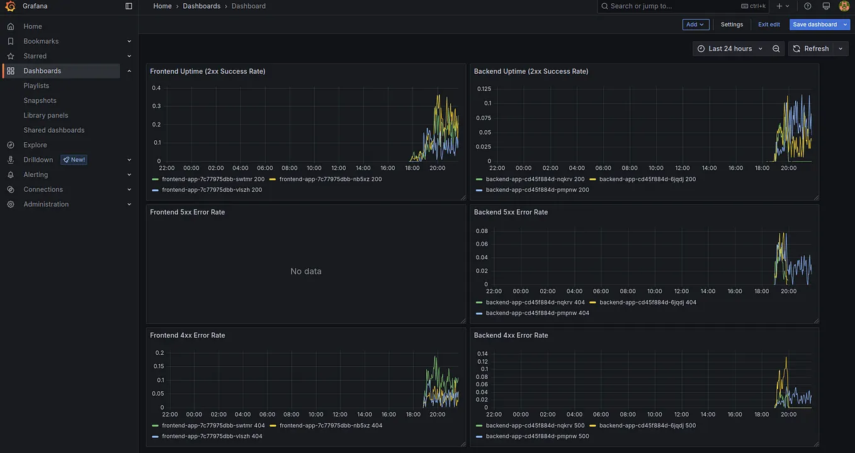Open the Explore section
This screenshot has width=855, height=453.
pos(35,145)
